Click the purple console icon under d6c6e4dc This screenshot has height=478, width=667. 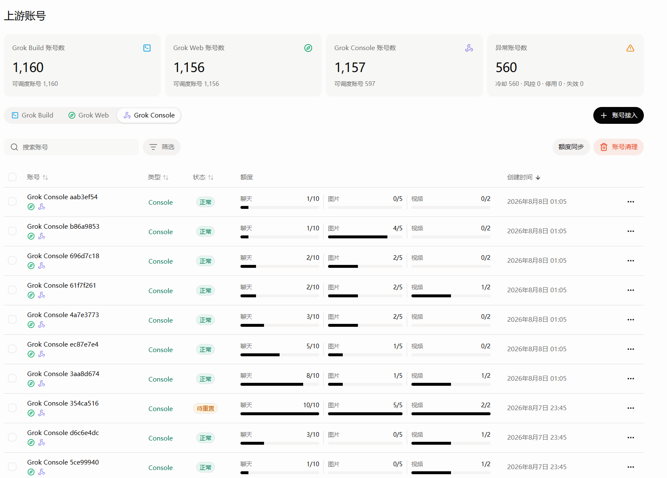pos(42,443)
